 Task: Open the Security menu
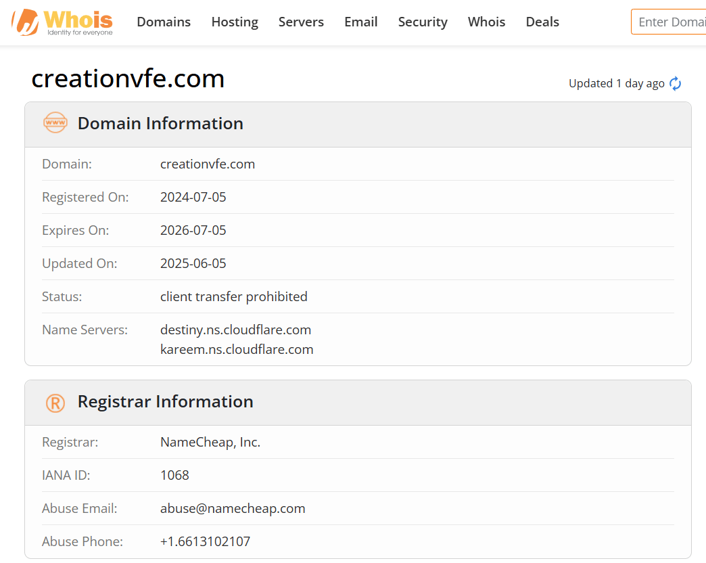pyautogui.click(x=423, y=22)
